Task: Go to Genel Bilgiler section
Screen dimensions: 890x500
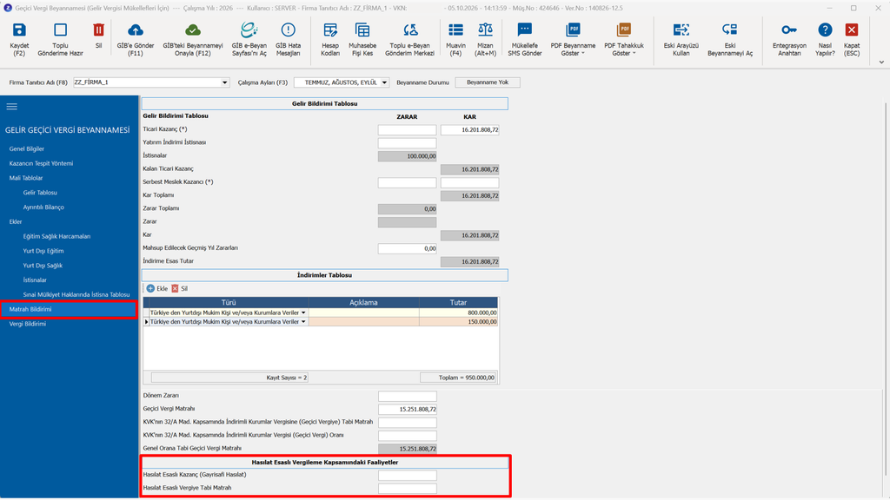Action: tap(27, 149)
